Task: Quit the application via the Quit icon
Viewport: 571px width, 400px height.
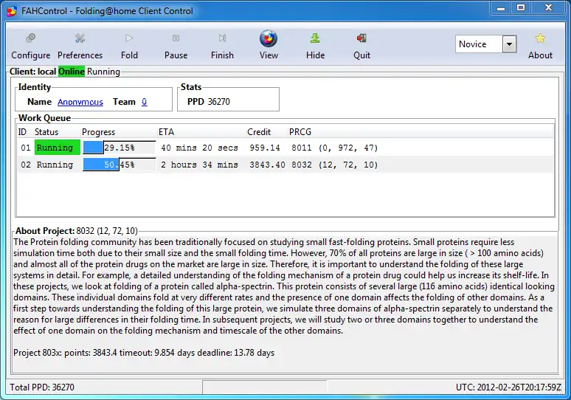Action: point(361,38)
